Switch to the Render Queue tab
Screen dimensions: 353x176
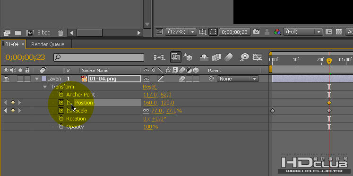pyautogui.click(x=48, y=44)
